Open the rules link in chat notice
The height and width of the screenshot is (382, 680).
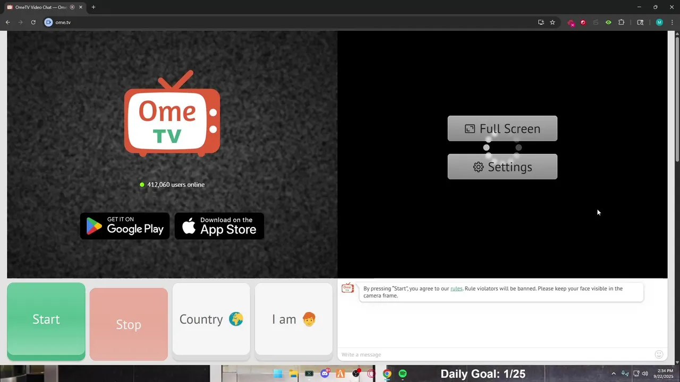[456, 289]
